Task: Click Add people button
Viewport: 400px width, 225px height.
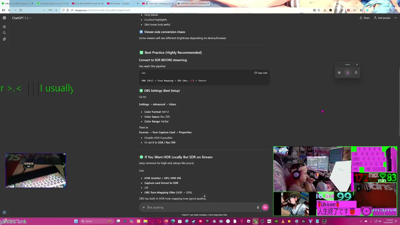Action: 382,18
